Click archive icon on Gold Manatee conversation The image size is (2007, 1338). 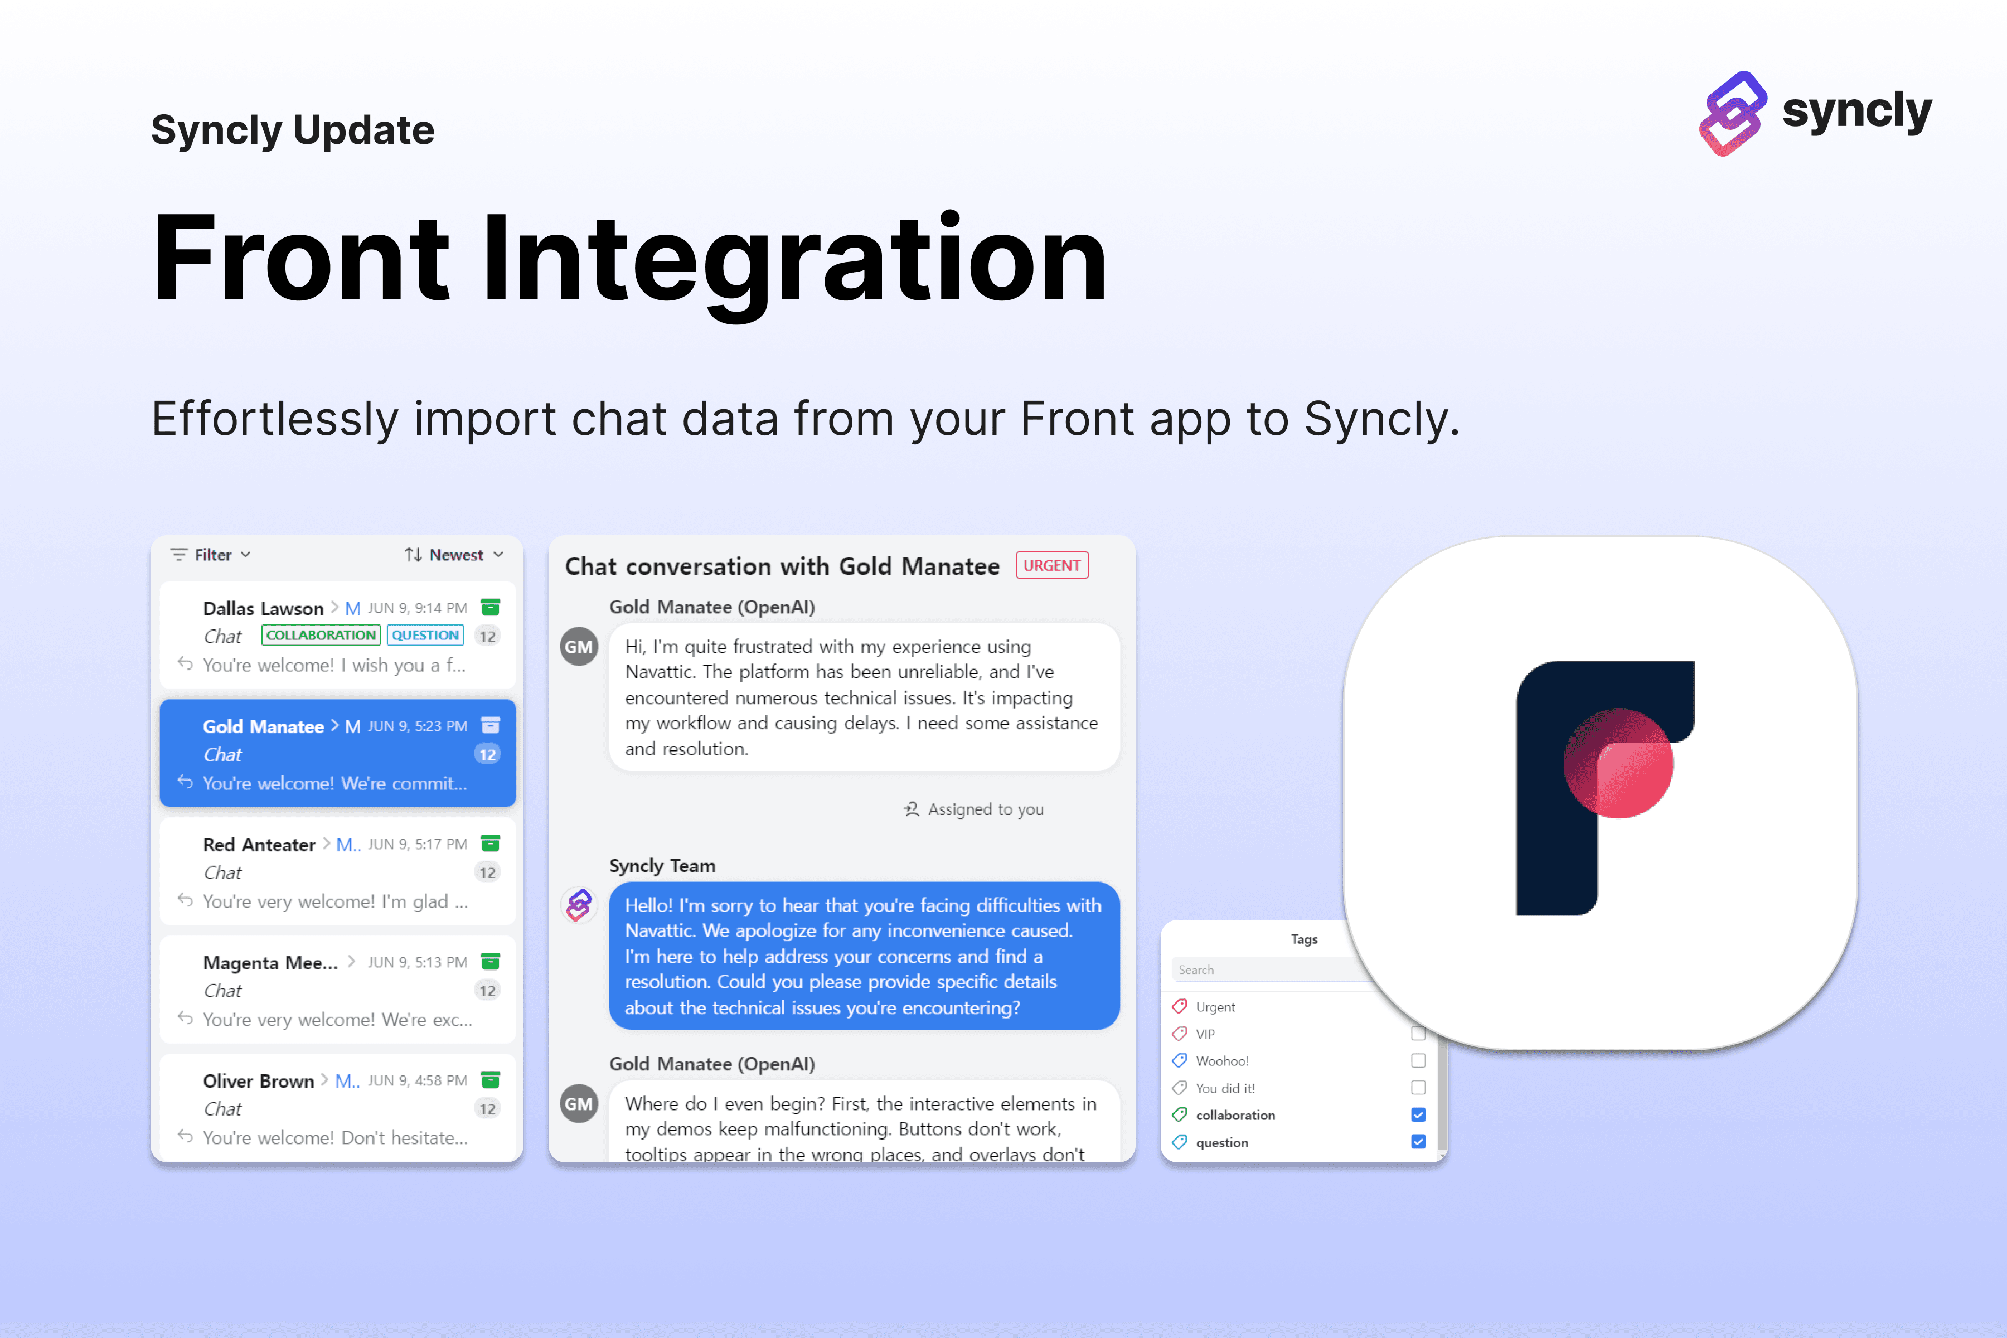(490, 725)
